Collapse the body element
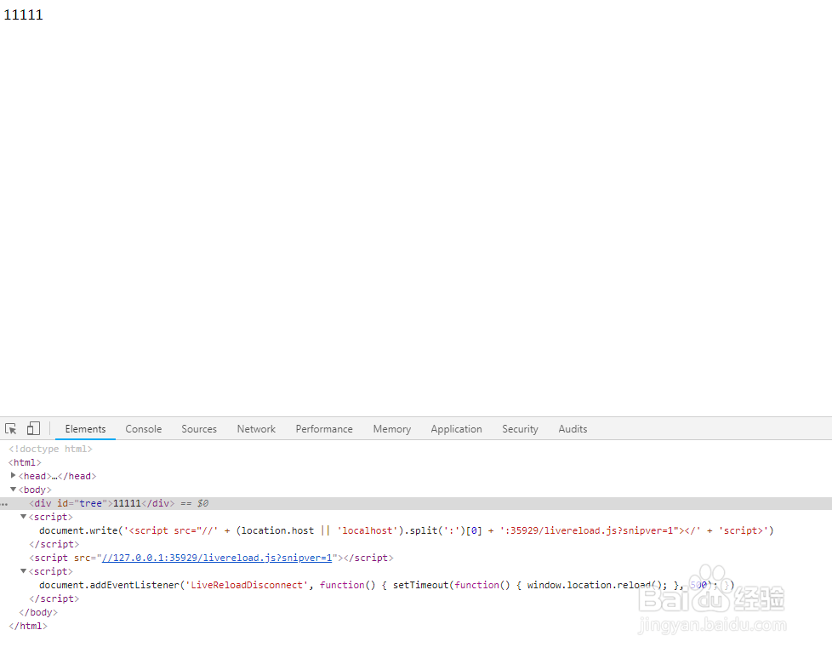Viewport: 832px width, 653px height. point(14,490)
